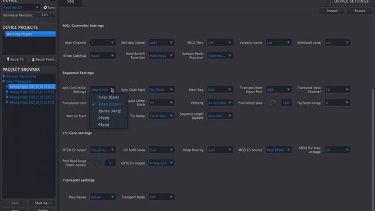This screenshot has height=211, width=375.
Task: Open the Tie Mode dropdown
Action: click(x=161, y=116)
